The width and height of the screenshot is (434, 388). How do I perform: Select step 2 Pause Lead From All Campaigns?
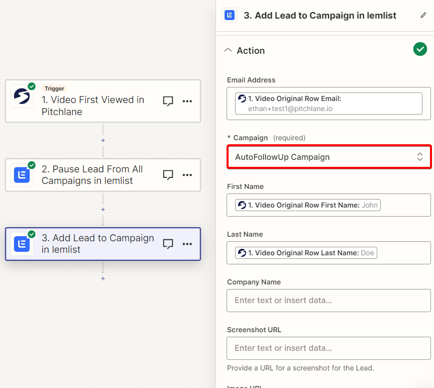(x=103, y=175)
